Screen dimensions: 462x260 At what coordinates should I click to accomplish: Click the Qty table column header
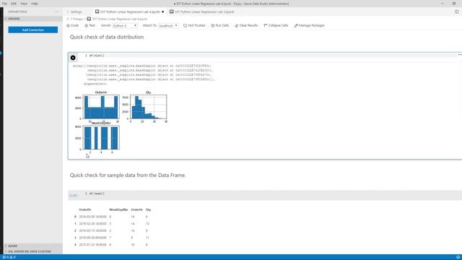click(x=148, y=209)
